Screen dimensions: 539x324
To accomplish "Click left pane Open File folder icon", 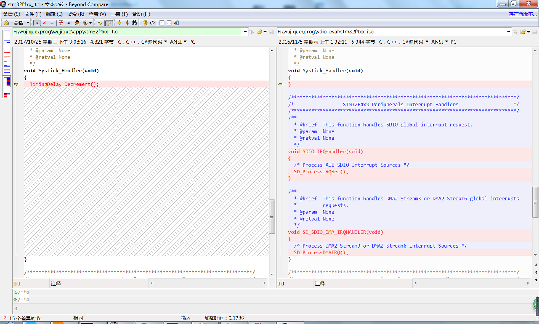I will (259, 32).
